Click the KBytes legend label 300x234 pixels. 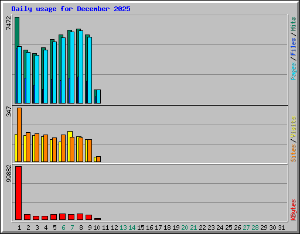tap(294, 210)
